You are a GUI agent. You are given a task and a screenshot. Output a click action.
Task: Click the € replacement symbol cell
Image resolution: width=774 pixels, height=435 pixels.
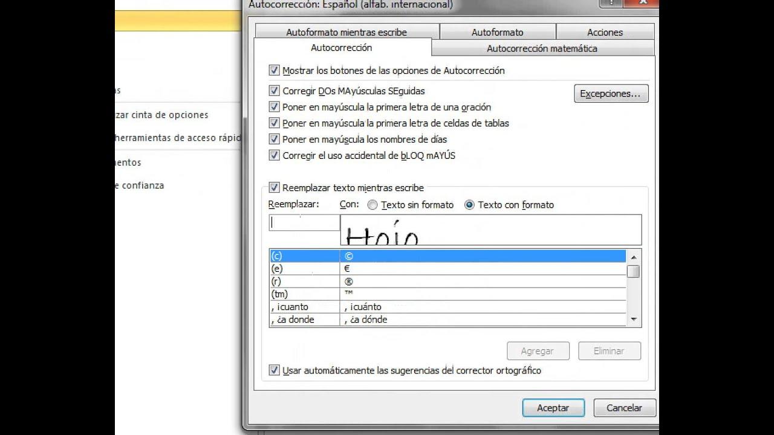[x=483, y=269]
